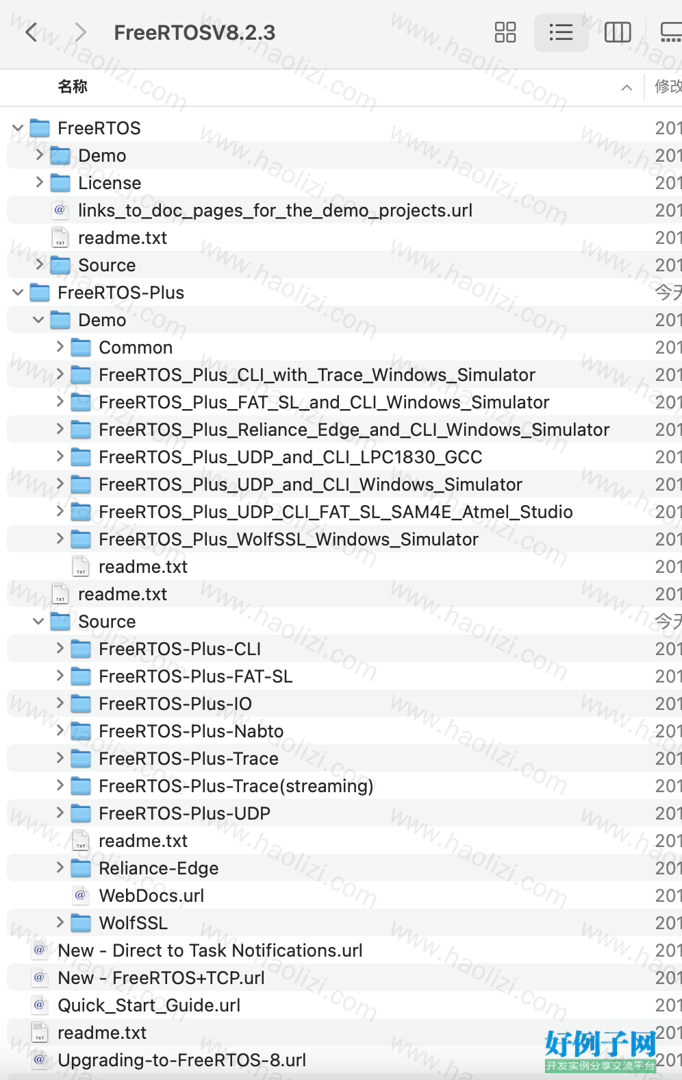This screenshot has height=1080, width=682.
Task: Select the New - FreeRTOS+TCP.url file icon
Action: [40, 978]
